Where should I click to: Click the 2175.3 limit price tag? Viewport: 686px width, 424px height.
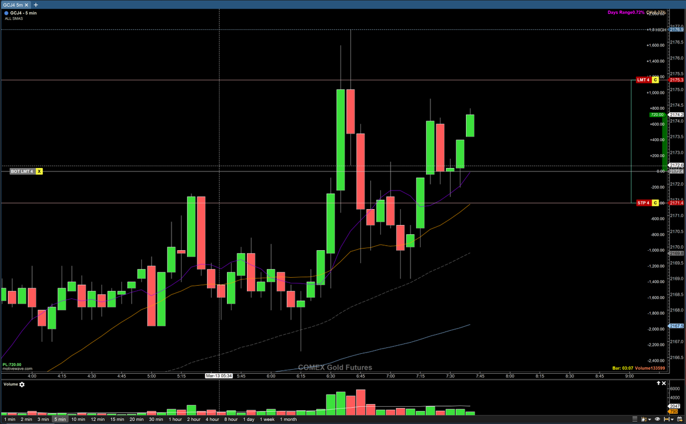click(x=676, y=80)
